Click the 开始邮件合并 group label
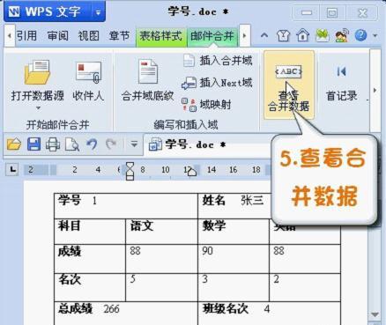The image size is (386, 325). pyautogui.click(x=57, y=125)
